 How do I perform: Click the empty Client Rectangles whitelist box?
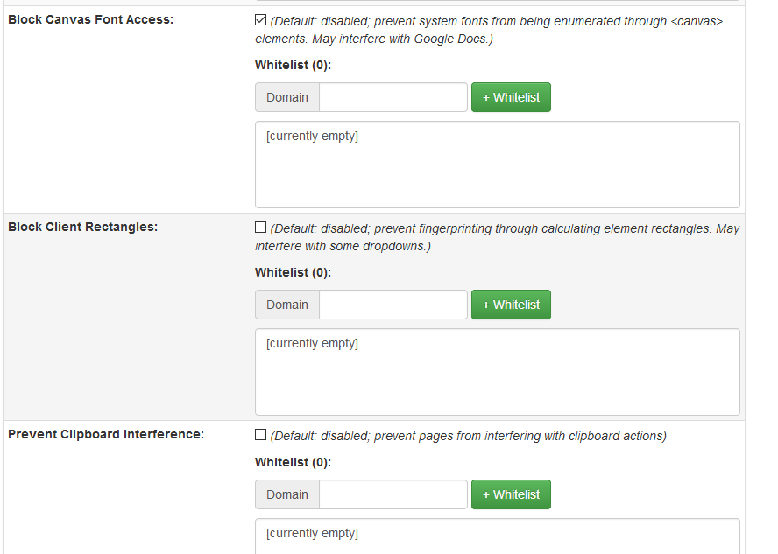coord(497,372)
